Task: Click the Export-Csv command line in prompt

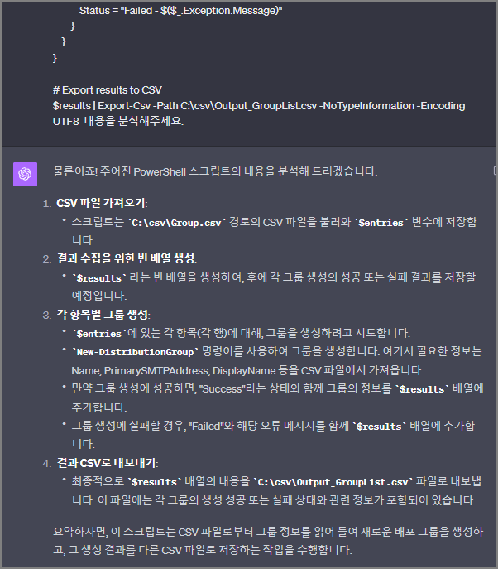Action: [x=259, y=105]
